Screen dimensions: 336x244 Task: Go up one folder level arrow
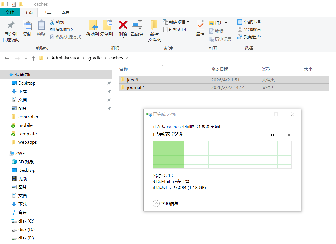[x=33, y=58]
